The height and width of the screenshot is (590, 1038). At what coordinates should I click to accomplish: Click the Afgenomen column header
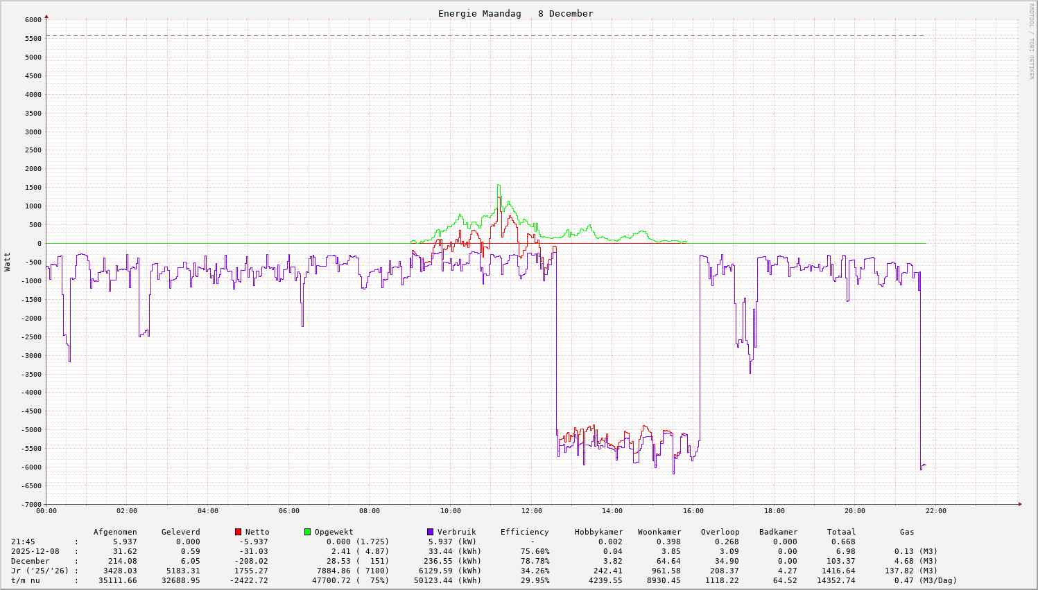tap(115, 532)
